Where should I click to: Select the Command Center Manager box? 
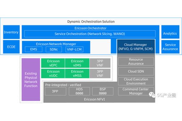tap(136, 91)
